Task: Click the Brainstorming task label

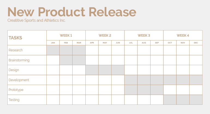Action: pyautogui.click(x=19, y=60)
